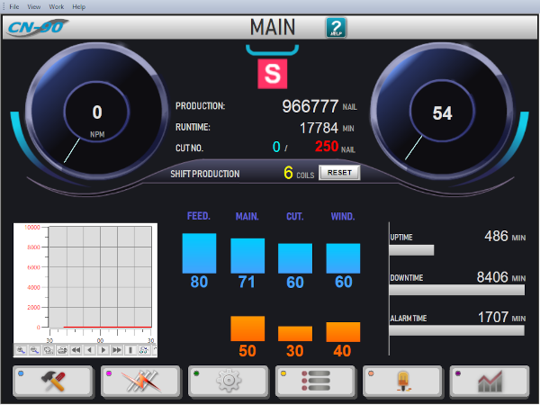Open the File menu
This screenshot has width=540, height=405.
pyautogui.click(x=14, y=7)
